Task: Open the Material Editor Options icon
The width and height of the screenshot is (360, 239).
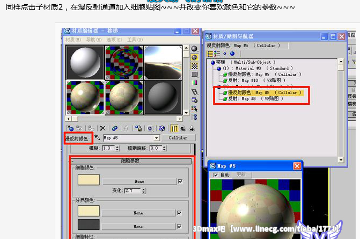Action: coord(194,100)
